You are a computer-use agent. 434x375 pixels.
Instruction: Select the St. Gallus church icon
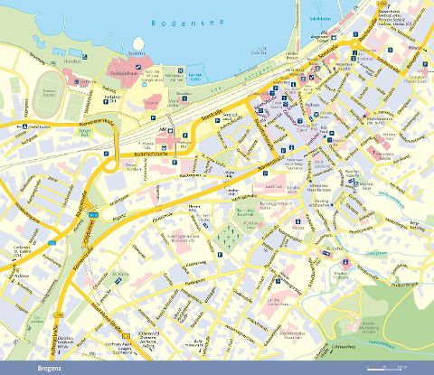coord(326,253)
